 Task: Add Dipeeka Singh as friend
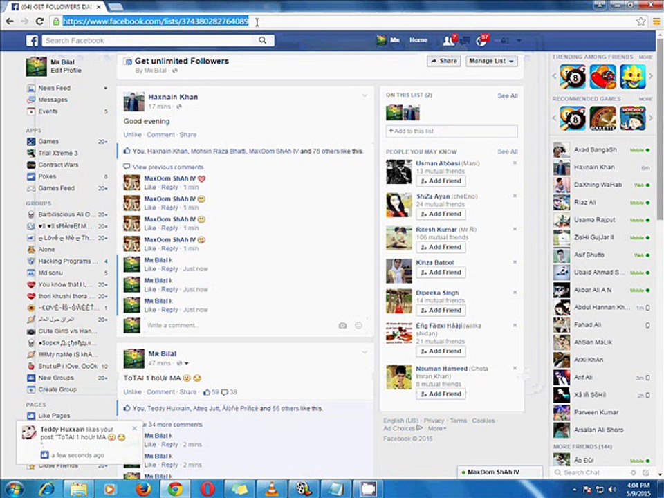coord(441,310)
